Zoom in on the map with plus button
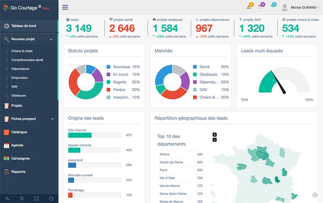Viewport: 323px width, 203px height. point(214,135)
